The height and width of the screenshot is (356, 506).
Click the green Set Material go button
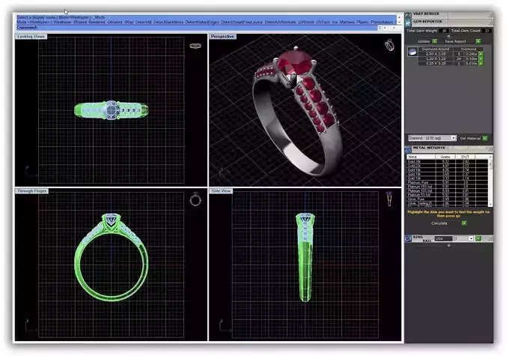tap(485, 138)
